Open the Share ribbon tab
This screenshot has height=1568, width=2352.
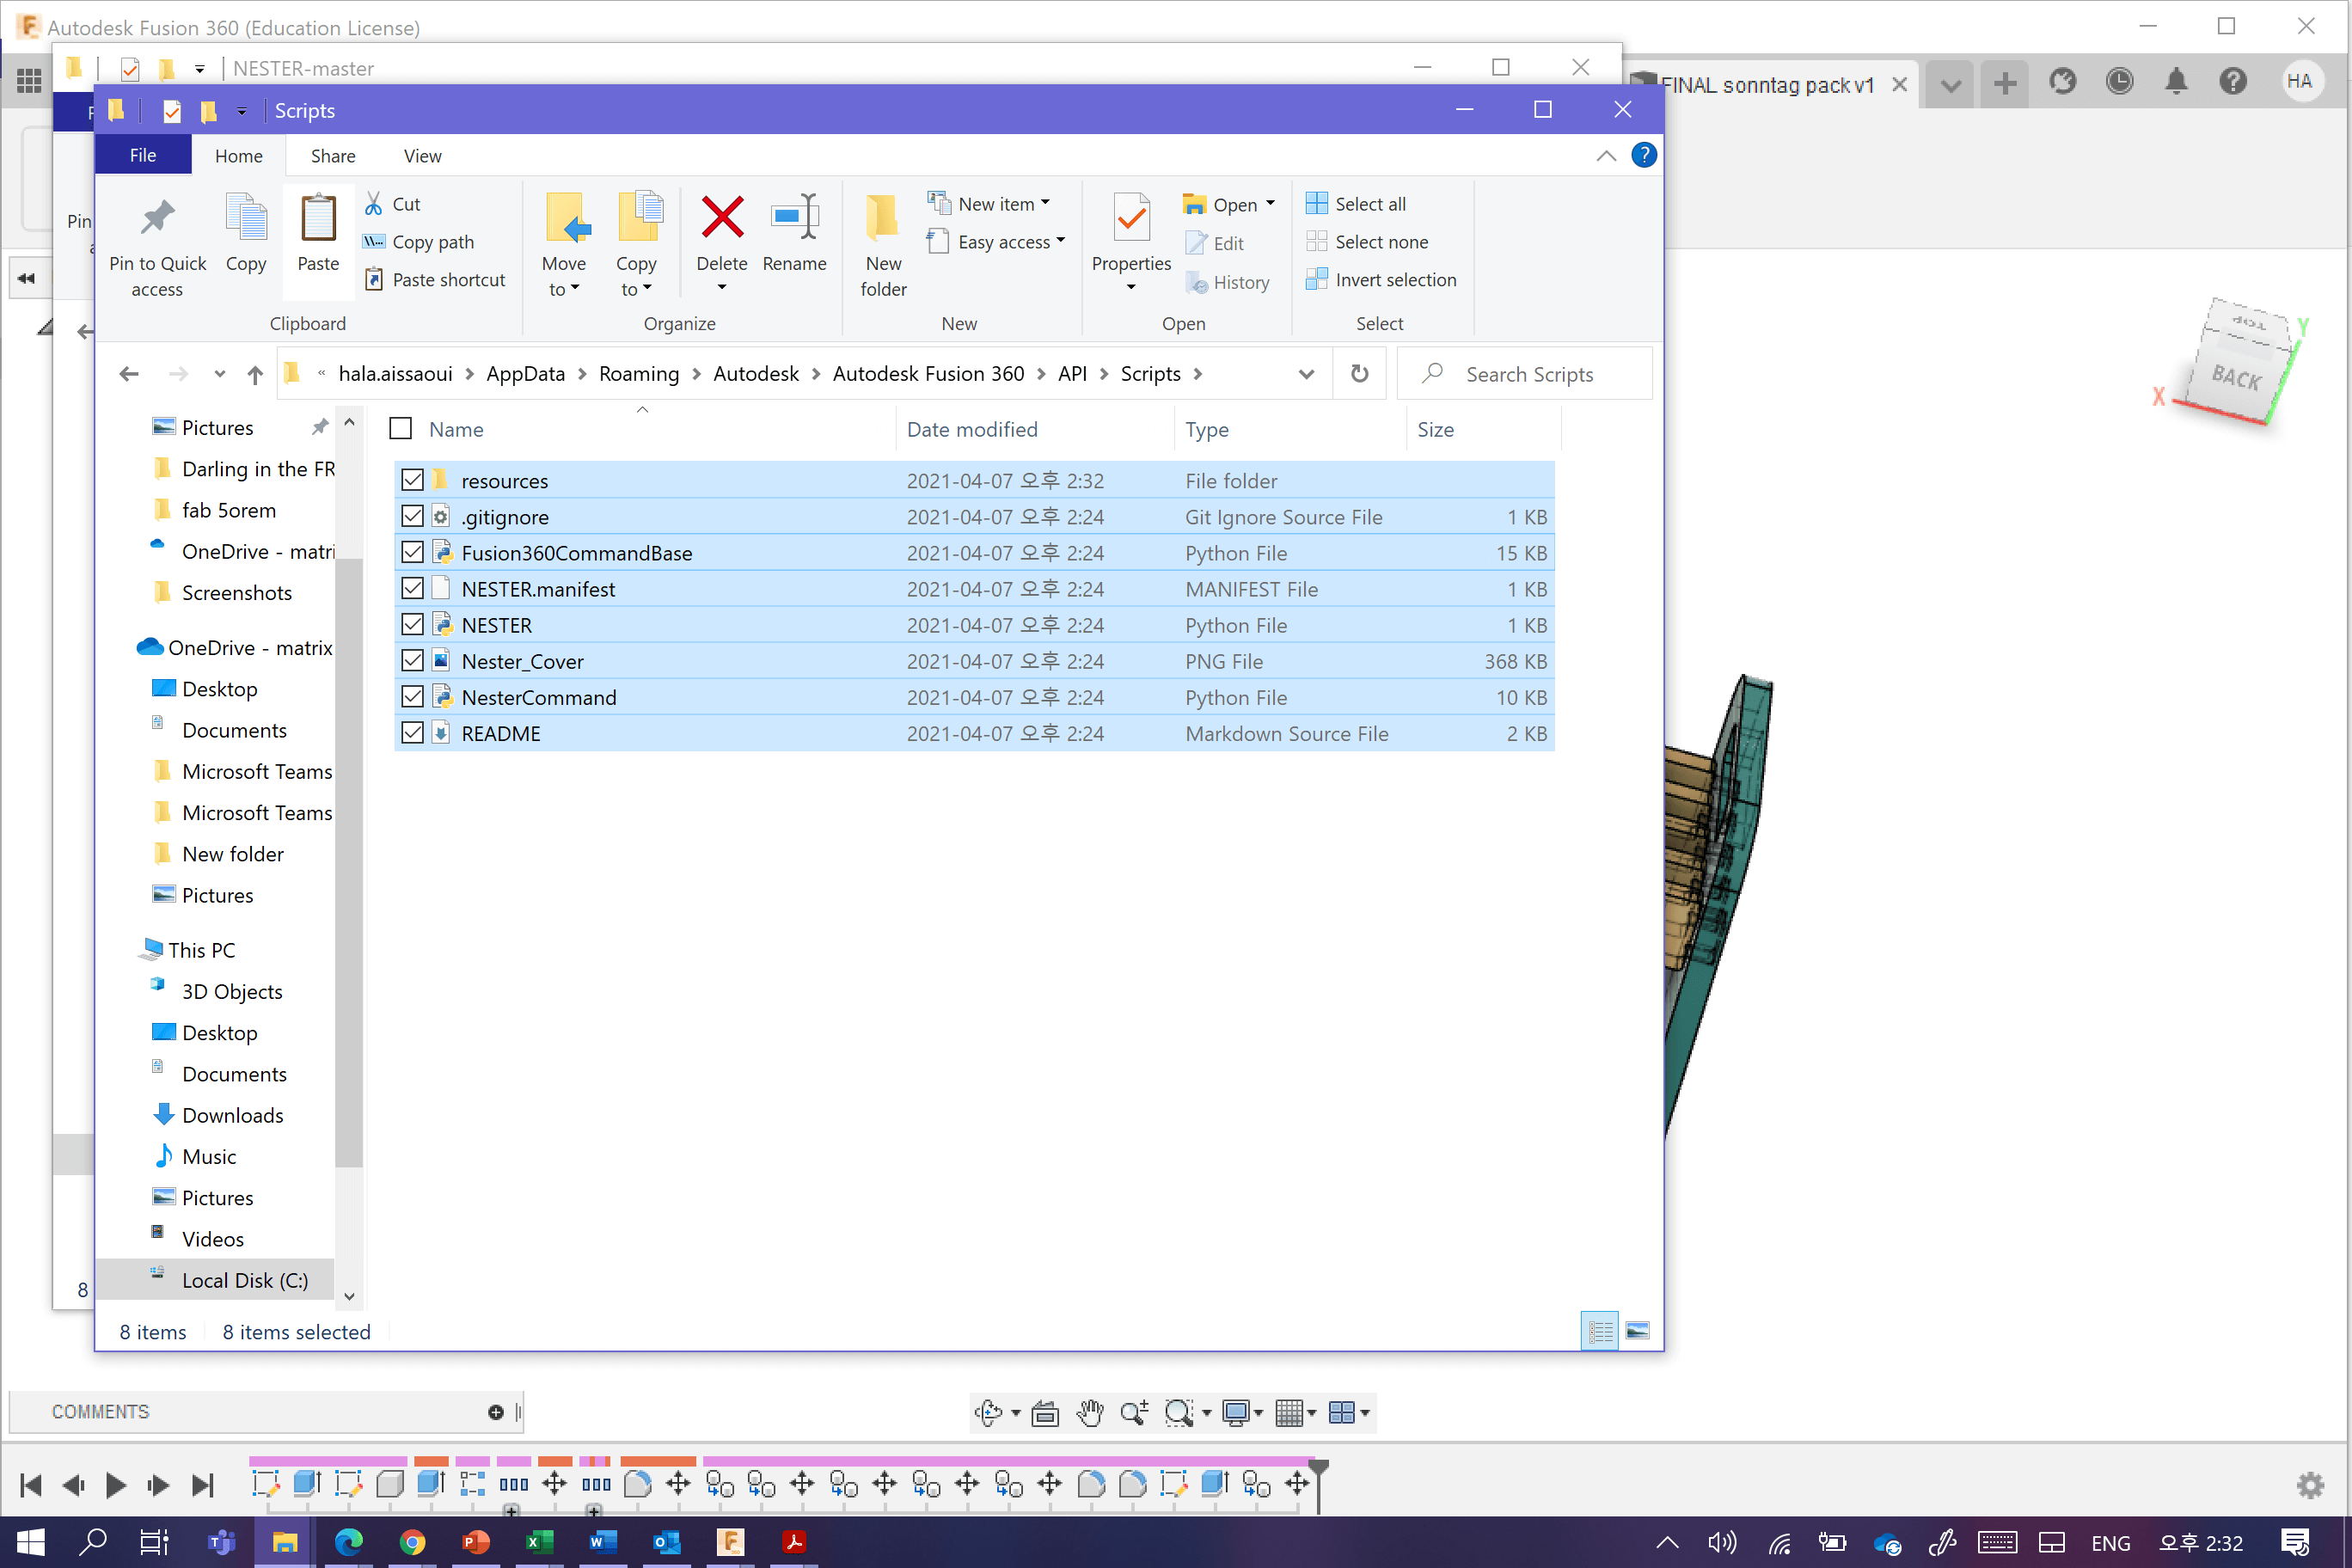(332, 156)
